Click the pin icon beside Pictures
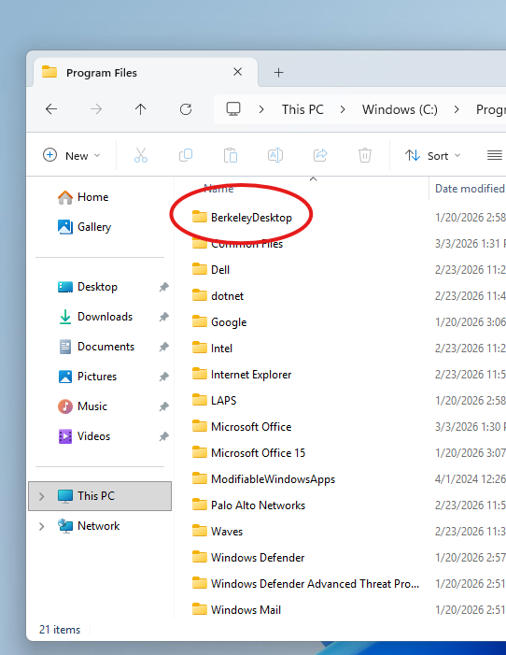The width and height of the screenshot is (506, 655). (163, 377)
